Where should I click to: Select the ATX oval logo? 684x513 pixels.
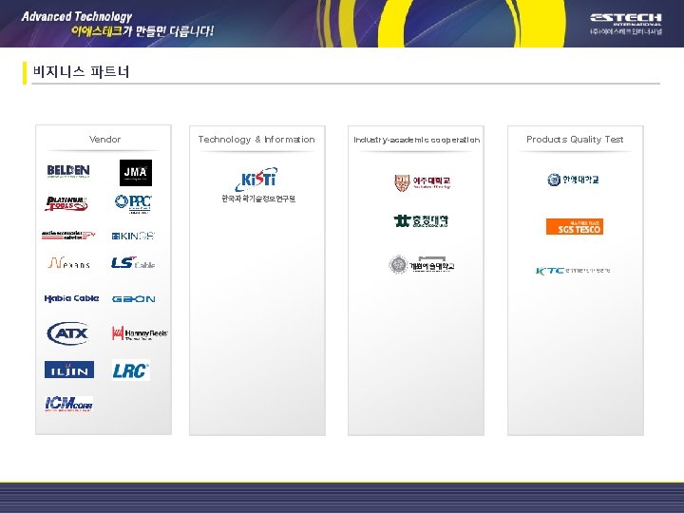click(68, 333)
